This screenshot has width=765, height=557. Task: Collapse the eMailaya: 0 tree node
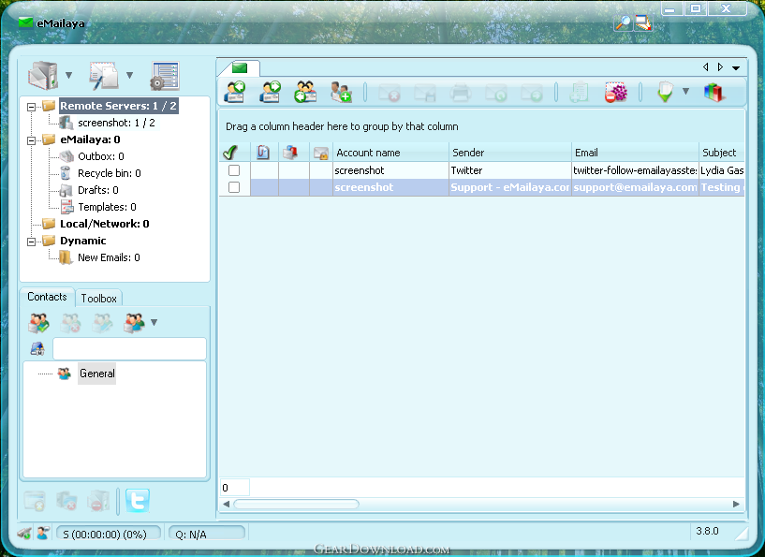(x=31, y=140)
